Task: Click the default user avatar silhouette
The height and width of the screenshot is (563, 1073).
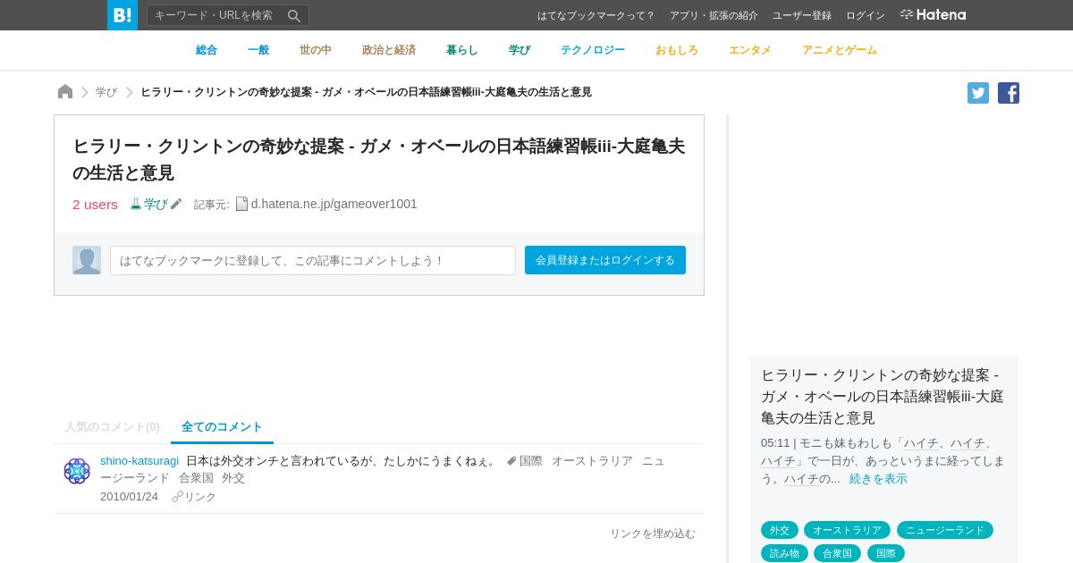Action: [x=87, y=260]
